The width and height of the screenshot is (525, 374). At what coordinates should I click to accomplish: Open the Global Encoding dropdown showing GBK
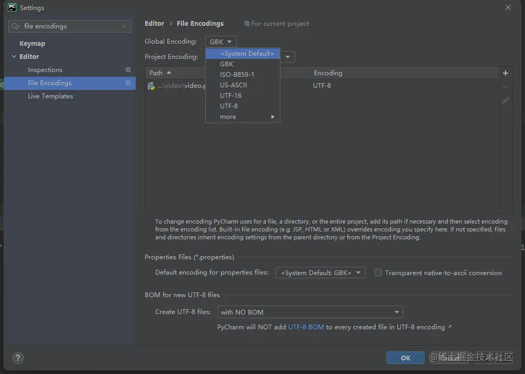click(x=220, y=42)
